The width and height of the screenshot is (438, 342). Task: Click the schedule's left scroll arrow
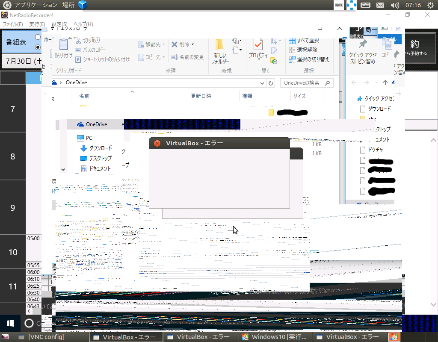tap(29, 311)
